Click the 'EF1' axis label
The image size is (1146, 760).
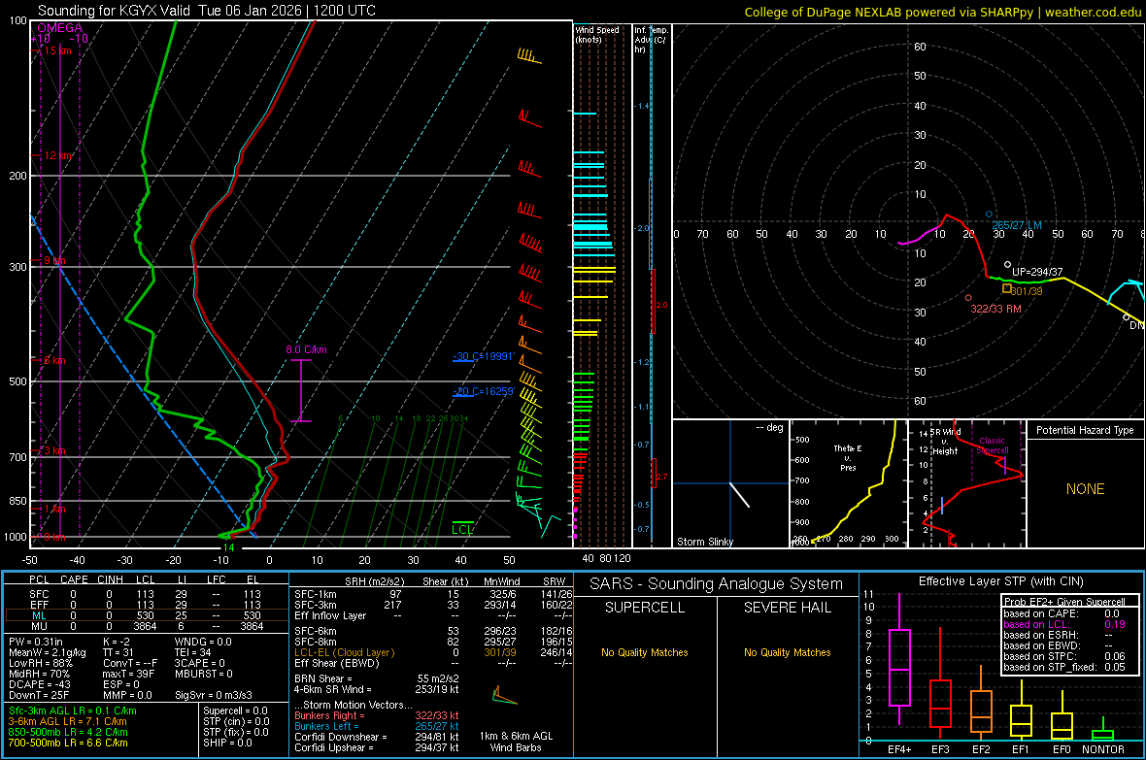[x=1021, y=749]
